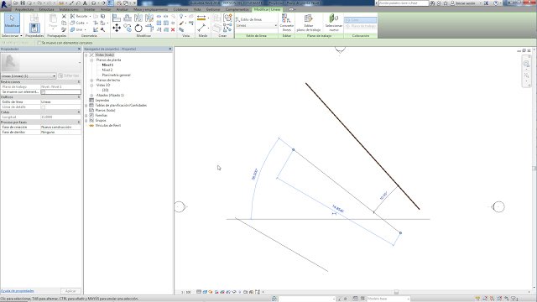Toggle the 'Línea de detalle' checkbox

43,107
